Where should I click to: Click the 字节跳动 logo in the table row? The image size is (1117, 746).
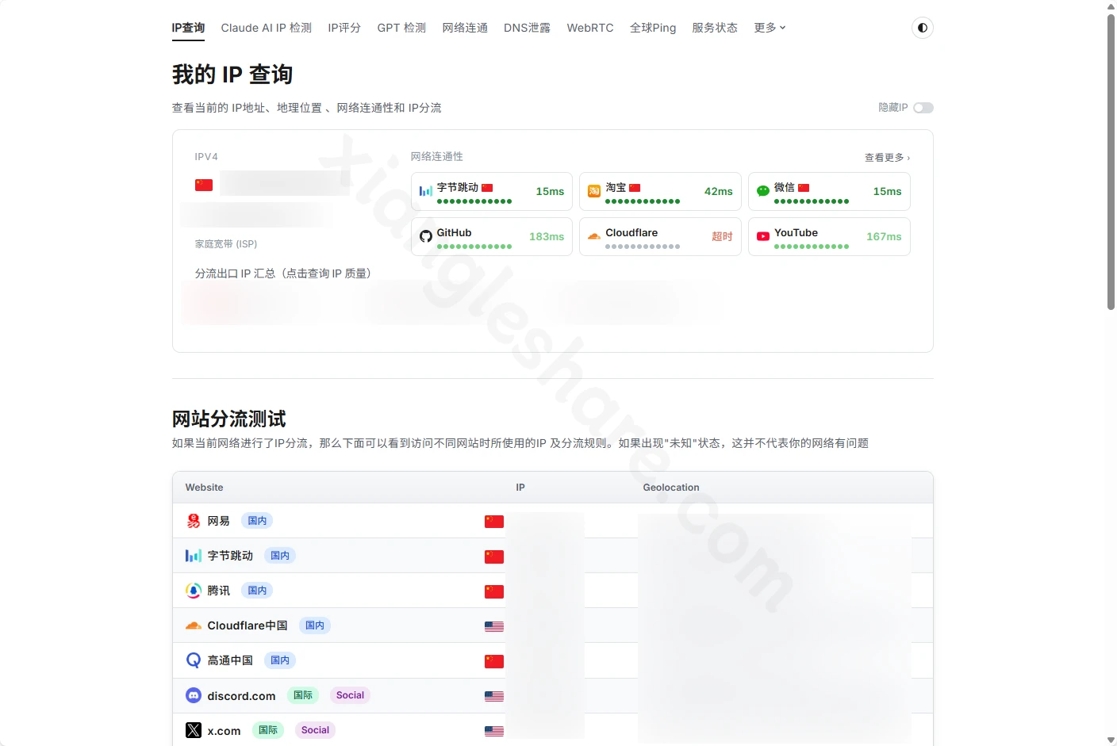[194, 556]
